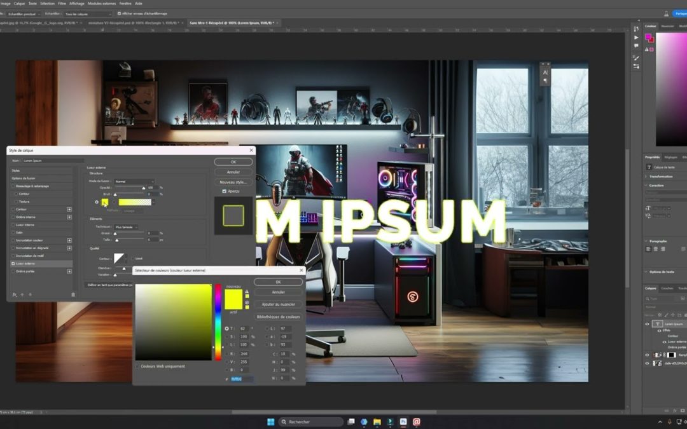Expand the Transformation section in Propriétés
This screenshot has height=429, width=687.
[x=646, y=177]
